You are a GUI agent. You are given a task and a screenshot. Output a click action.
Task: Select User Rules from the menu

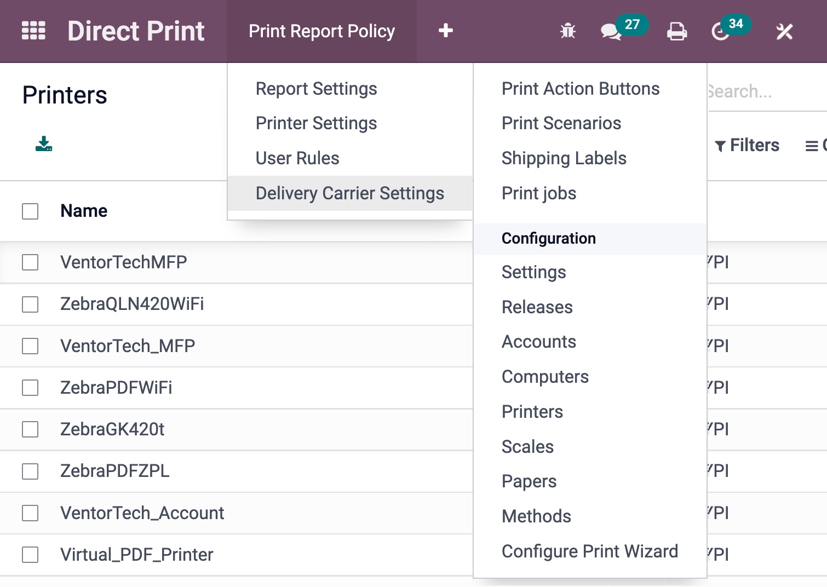tap(297, 158)
